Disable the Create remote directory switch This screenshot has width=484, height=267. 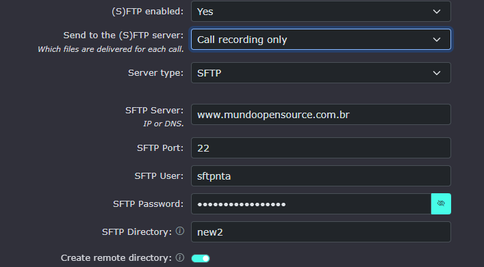(x=201, y=258)
